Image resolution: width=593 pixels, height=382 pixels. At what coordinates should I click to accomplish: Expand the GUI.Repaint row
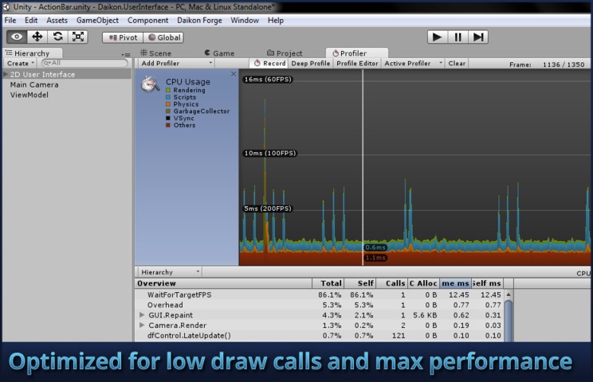(142, 315)
